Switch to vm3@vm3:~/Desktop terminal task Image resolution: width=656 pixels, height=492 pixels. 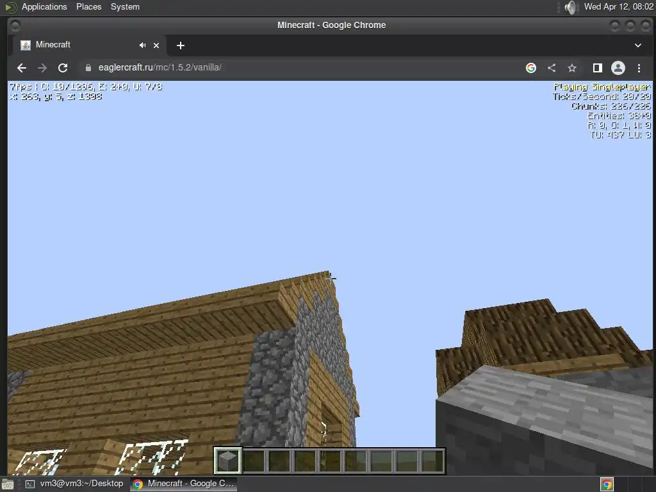point(75,484)
